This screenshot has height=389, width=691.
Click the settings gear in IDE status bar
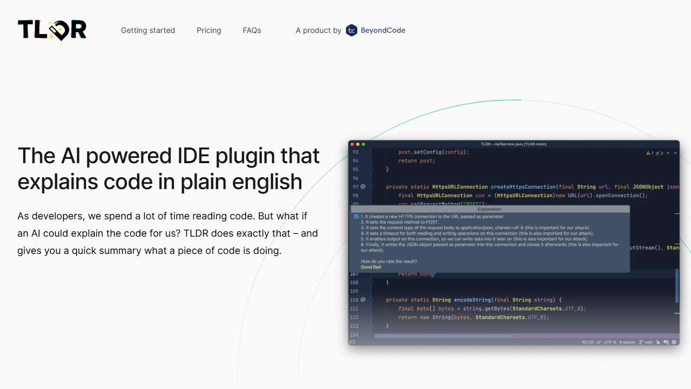pos(674,342)
